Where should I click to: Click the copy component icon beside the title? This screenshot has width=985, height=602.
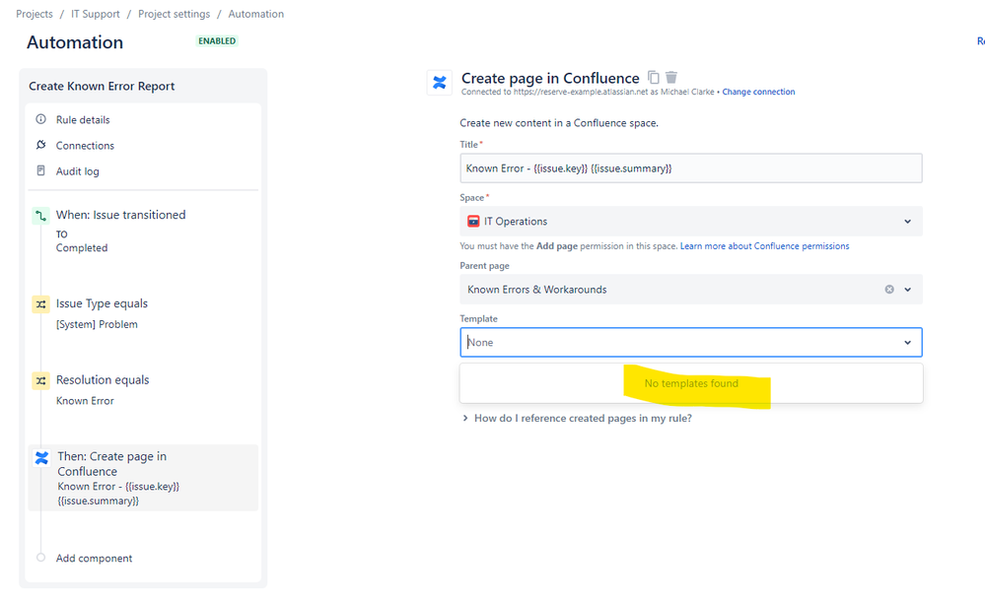(x=654, y=77)
